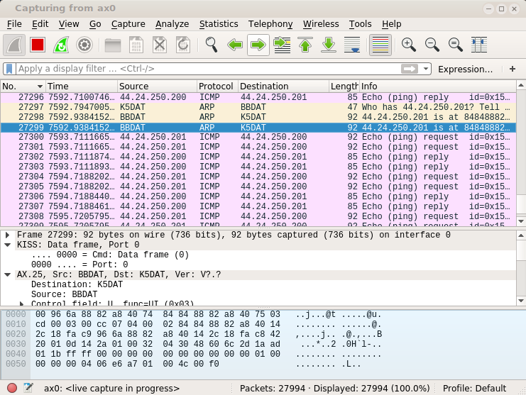Sort by the No. column header
Screen dimensions: 526x395
point(23,87)
